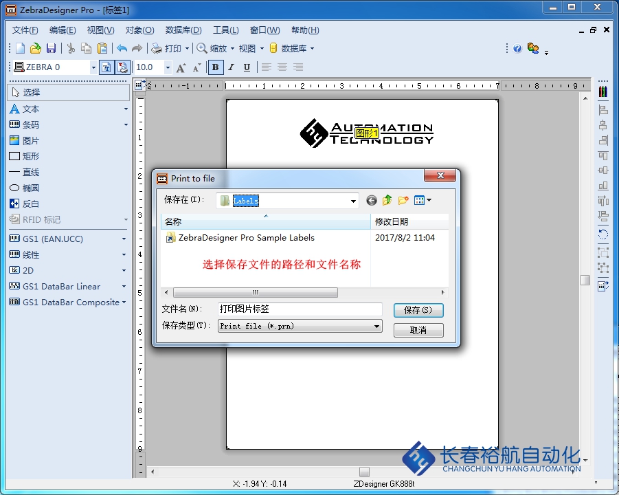The height and width of the screenshot is (495, 619).
Task: Toggle underline formatting
Action: tap(247, 67)
